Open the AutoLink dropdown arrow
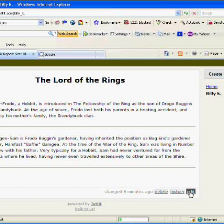The width and height of the screenshot is (224, 224). (x=203, y=23)
